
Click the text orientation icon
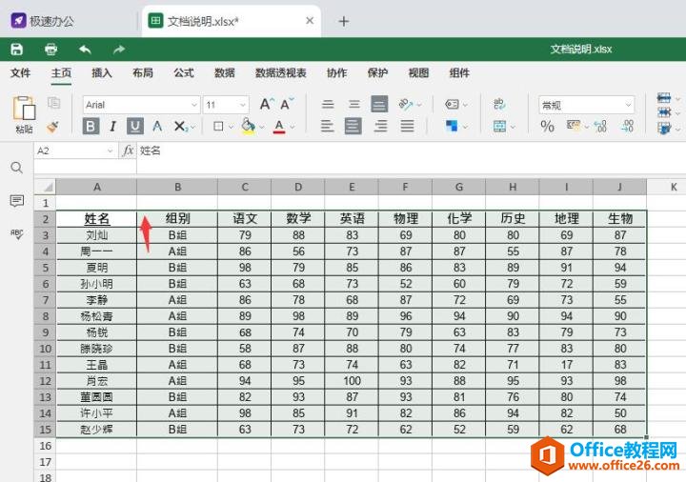click(406, 104)
